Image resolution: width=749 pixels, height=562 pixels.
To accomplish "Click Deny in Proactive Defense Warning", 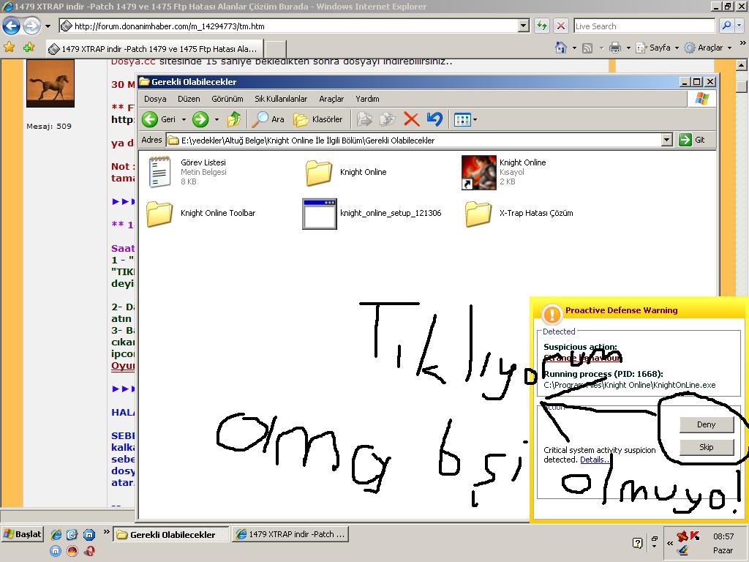I will click(707, 424).
